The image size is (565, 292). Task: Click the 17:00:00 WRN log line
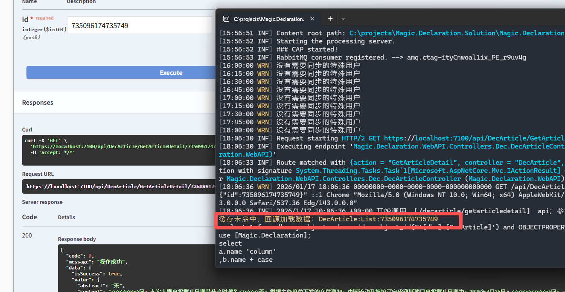[290, 98]
